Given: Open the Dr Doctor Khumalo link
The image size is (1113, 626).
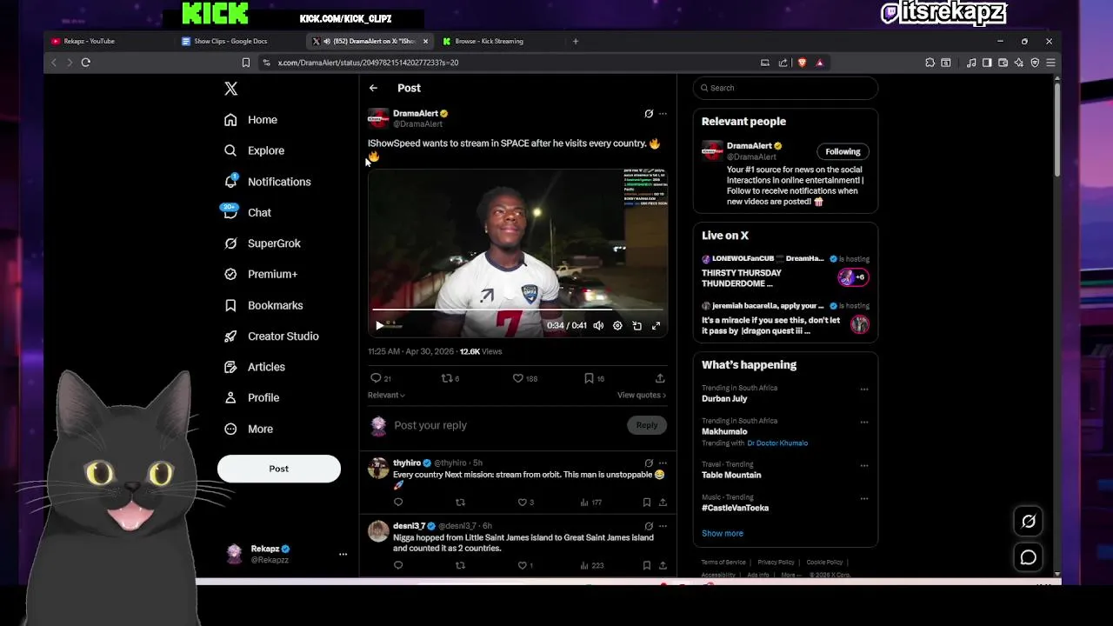Looking at the screenshot, I should coord(777,443).
